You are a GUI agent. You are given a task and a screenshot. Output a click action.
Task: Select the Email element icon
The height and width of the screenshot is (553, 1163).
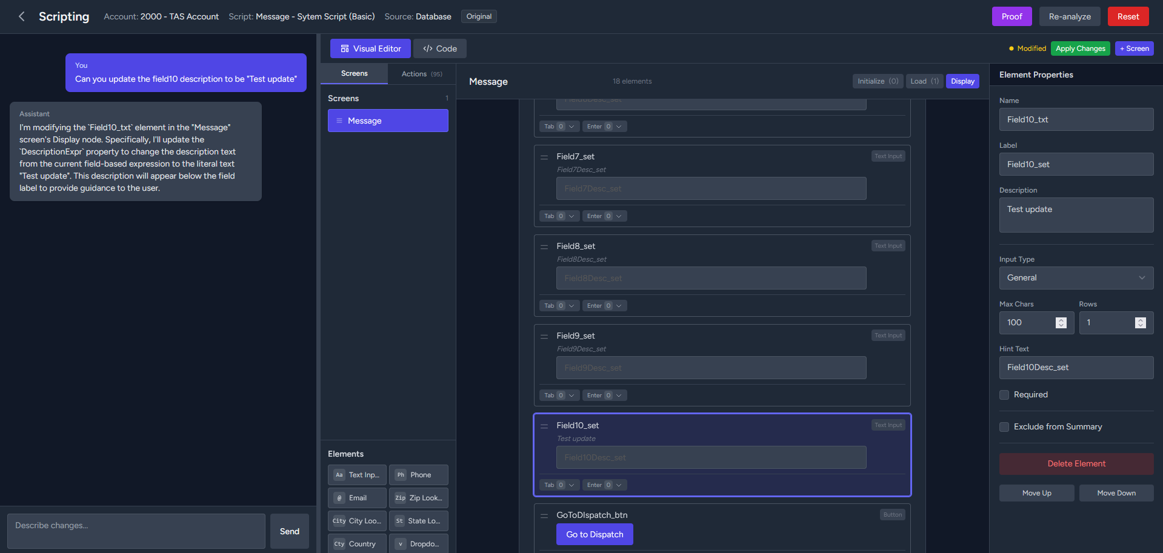point(339,498)
